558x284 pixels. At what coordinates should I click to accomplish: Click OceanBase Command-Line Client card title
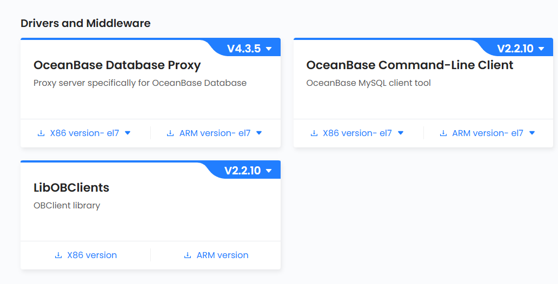[x=409, y=65]
